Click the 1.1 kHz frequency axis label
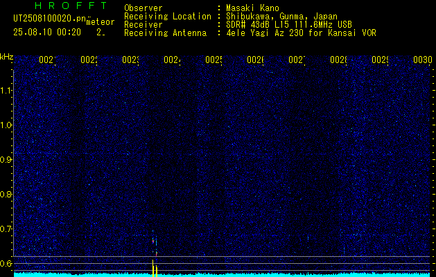436x277 pixels. coord(7,90)
